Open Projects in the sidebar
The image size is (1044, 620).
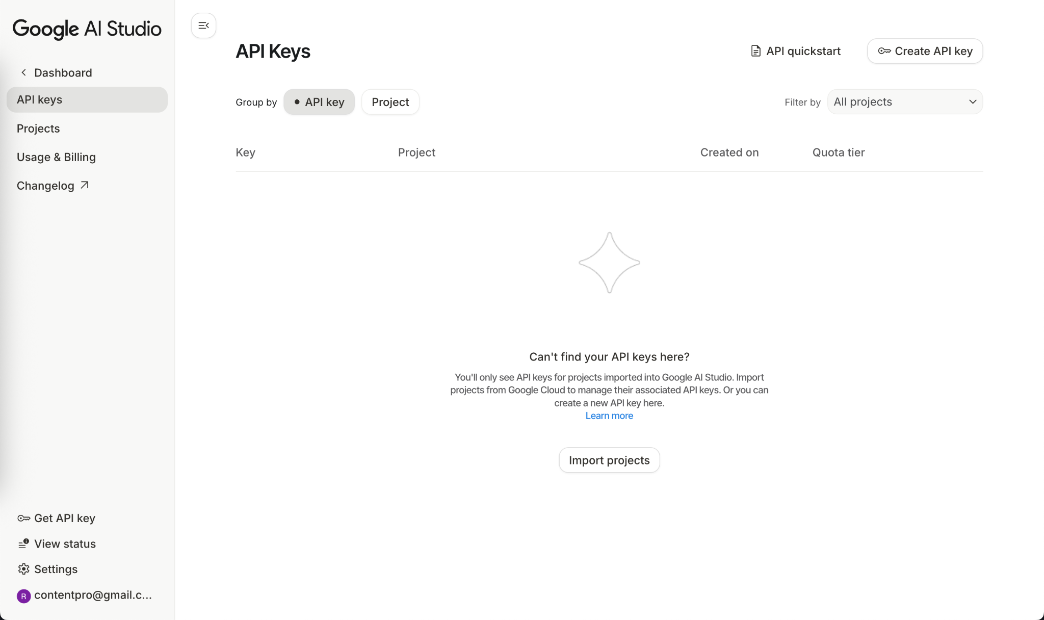(x=38, y=128)
